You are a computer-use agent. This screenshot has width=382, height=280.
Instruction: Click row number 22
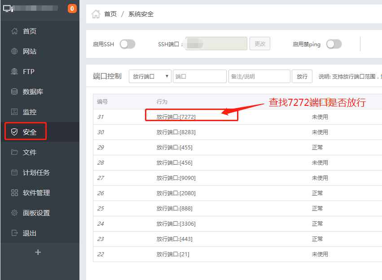101,254
